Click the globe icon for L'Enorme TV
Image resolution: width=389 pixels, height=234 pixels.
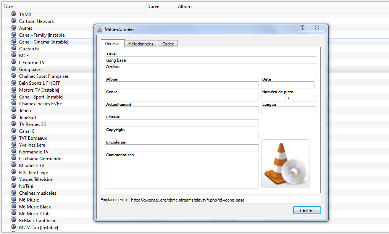14,62
